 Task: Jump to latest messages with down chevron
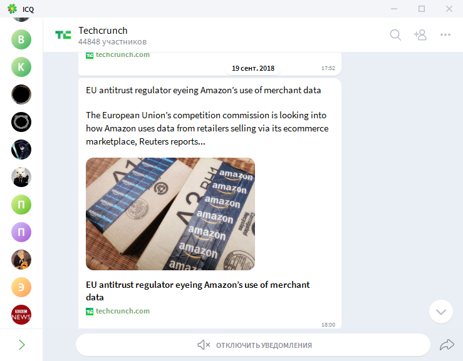coord(441,312)
